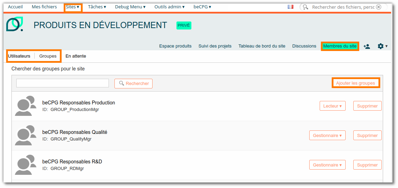The image size is (398, 188).
Task: Click Supprimer for Responsables R&D
Action: [367, 165]
